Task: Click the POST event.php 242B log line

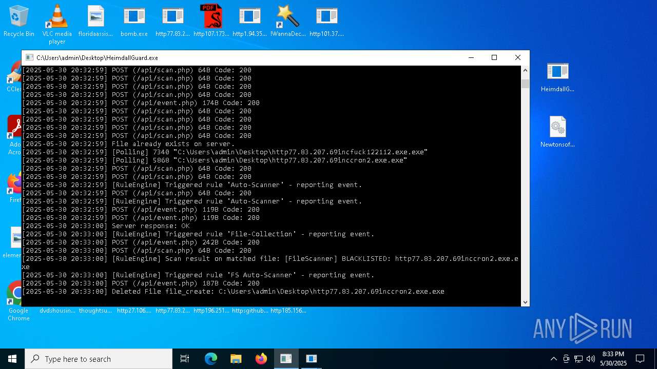Action: (141, 242)
